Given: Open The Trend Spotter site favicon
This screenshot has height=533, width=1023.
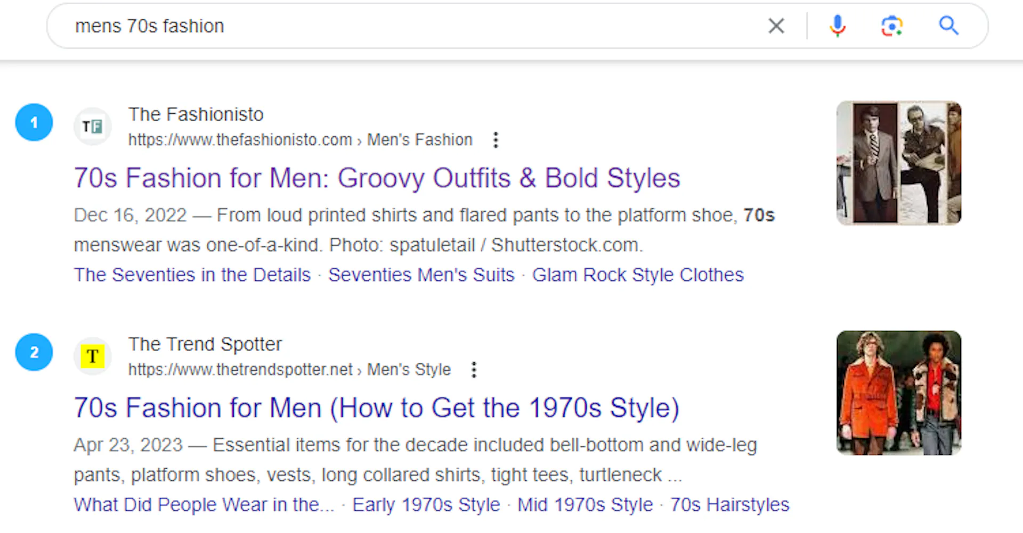Looking at the screenshot, I should 93,356.
